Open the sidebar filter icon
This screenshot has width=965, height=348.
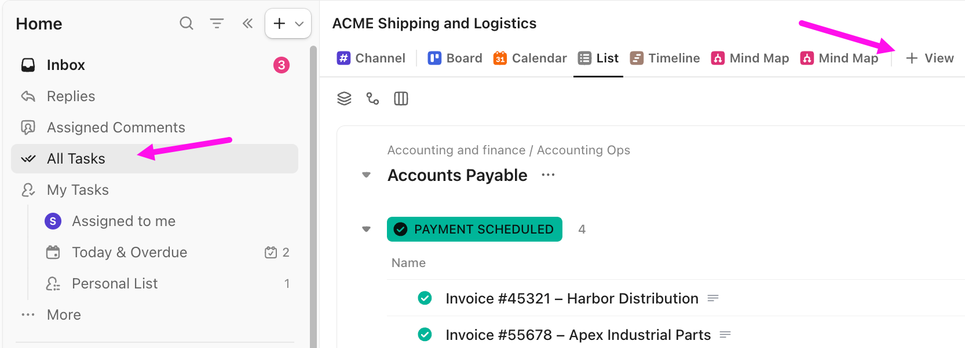pyautogui.click(x=217, y=23)
